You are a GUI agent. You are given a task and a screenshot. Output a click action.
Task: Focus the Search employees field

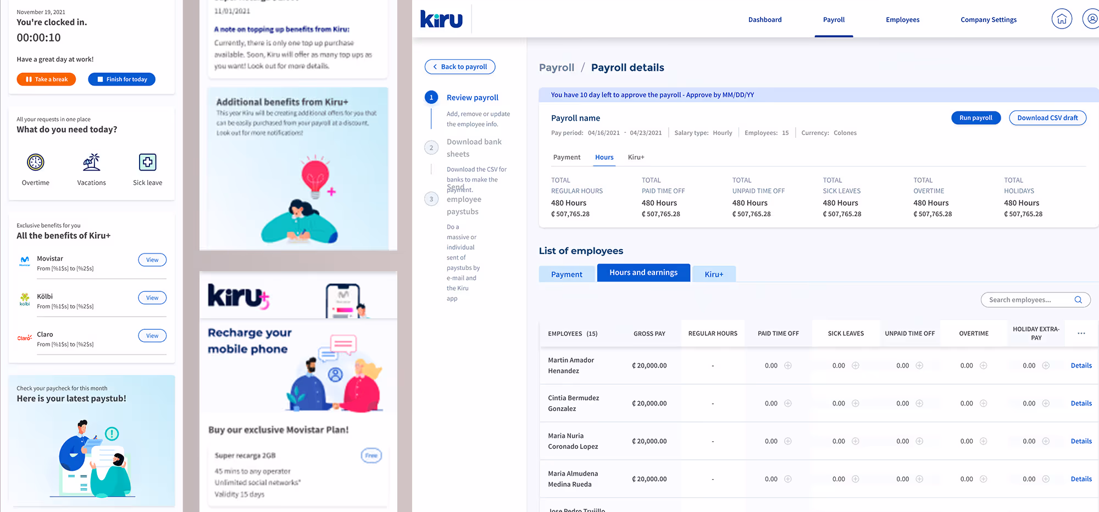(x=1035, y=300)
